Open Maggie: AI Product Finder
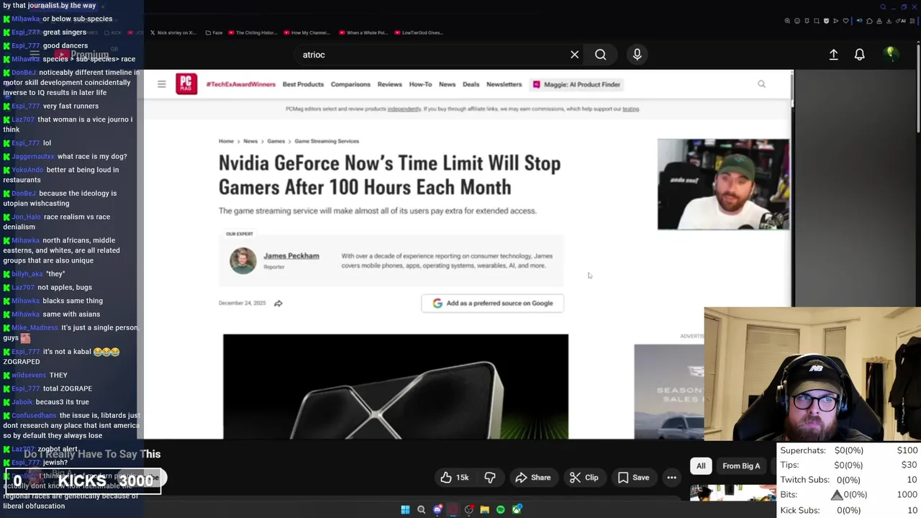Screen dimensions: 921x518 (576, 84)
